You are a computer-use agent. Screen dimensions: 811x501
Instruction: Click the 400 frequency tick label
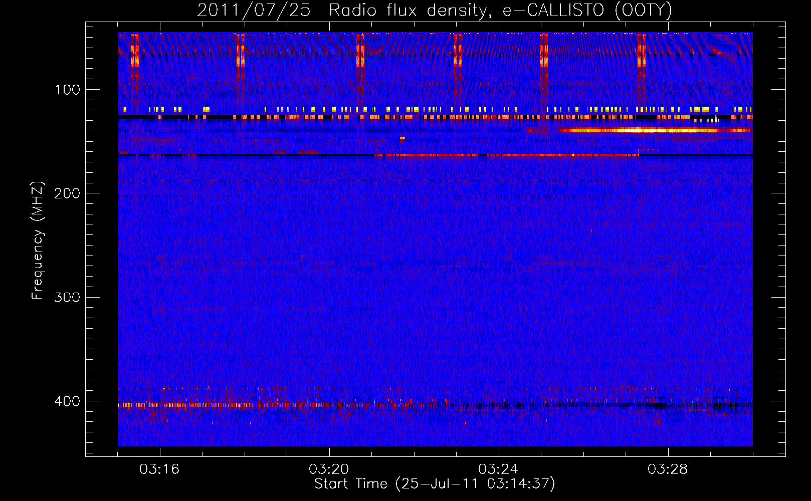(67, 401)
